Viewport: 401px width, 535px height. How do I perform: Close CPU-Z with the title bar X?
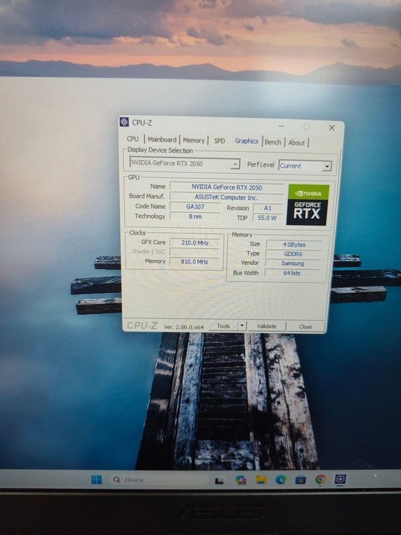[332, 127]
